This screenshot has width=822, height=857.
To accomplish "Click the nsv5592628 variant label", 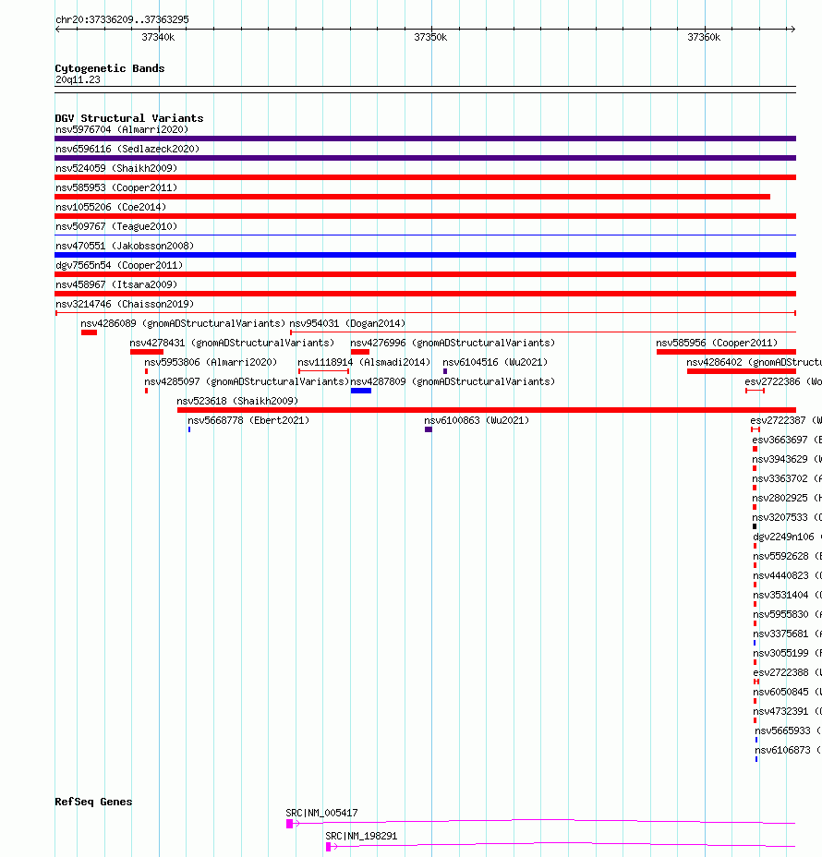I will coord(788,556).
